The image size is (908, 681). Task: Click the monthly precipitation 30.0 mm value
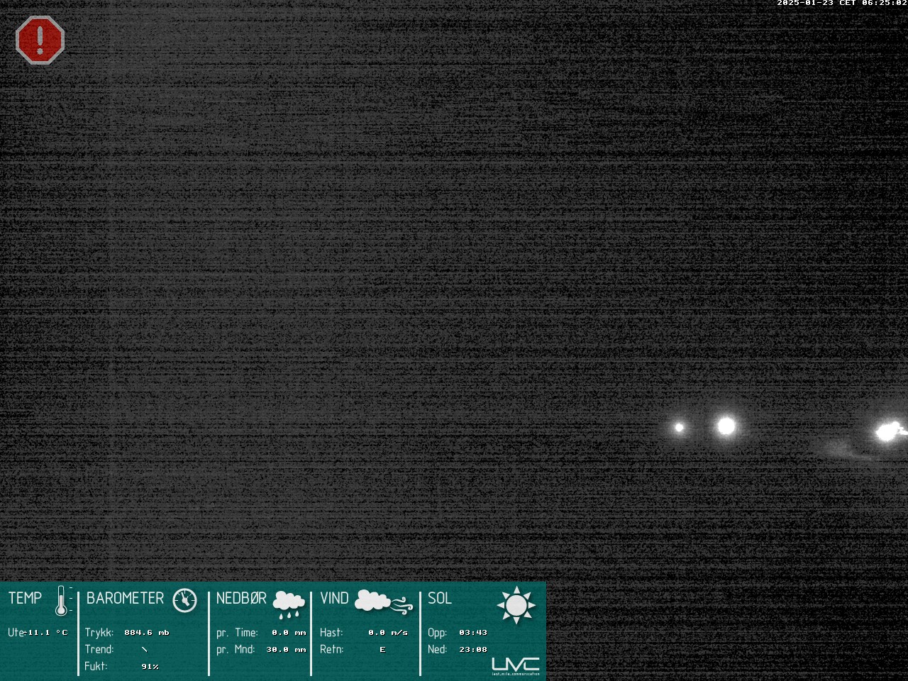286,649
